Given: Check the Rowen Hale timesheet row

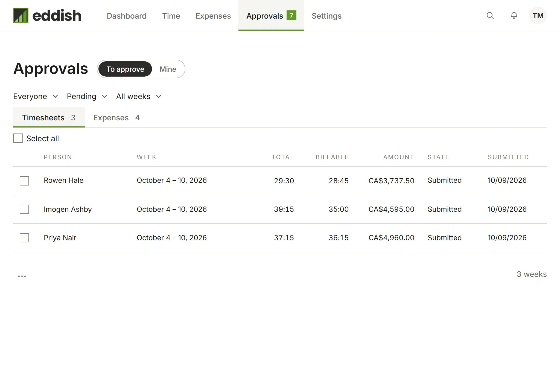Looking at the screenshot, I should 24,181.
